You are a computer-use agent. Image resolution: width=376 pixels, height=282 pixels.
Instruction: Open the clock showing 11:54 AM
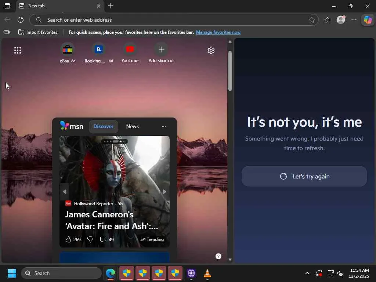359,273
